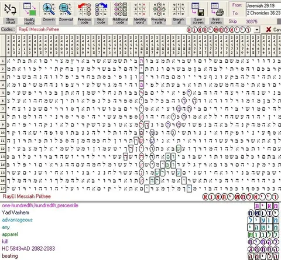This screenshot has height=260, width=281.
Task: Click the Codes field text RayEl Messiah Prithee
Action: click(39, 29)
